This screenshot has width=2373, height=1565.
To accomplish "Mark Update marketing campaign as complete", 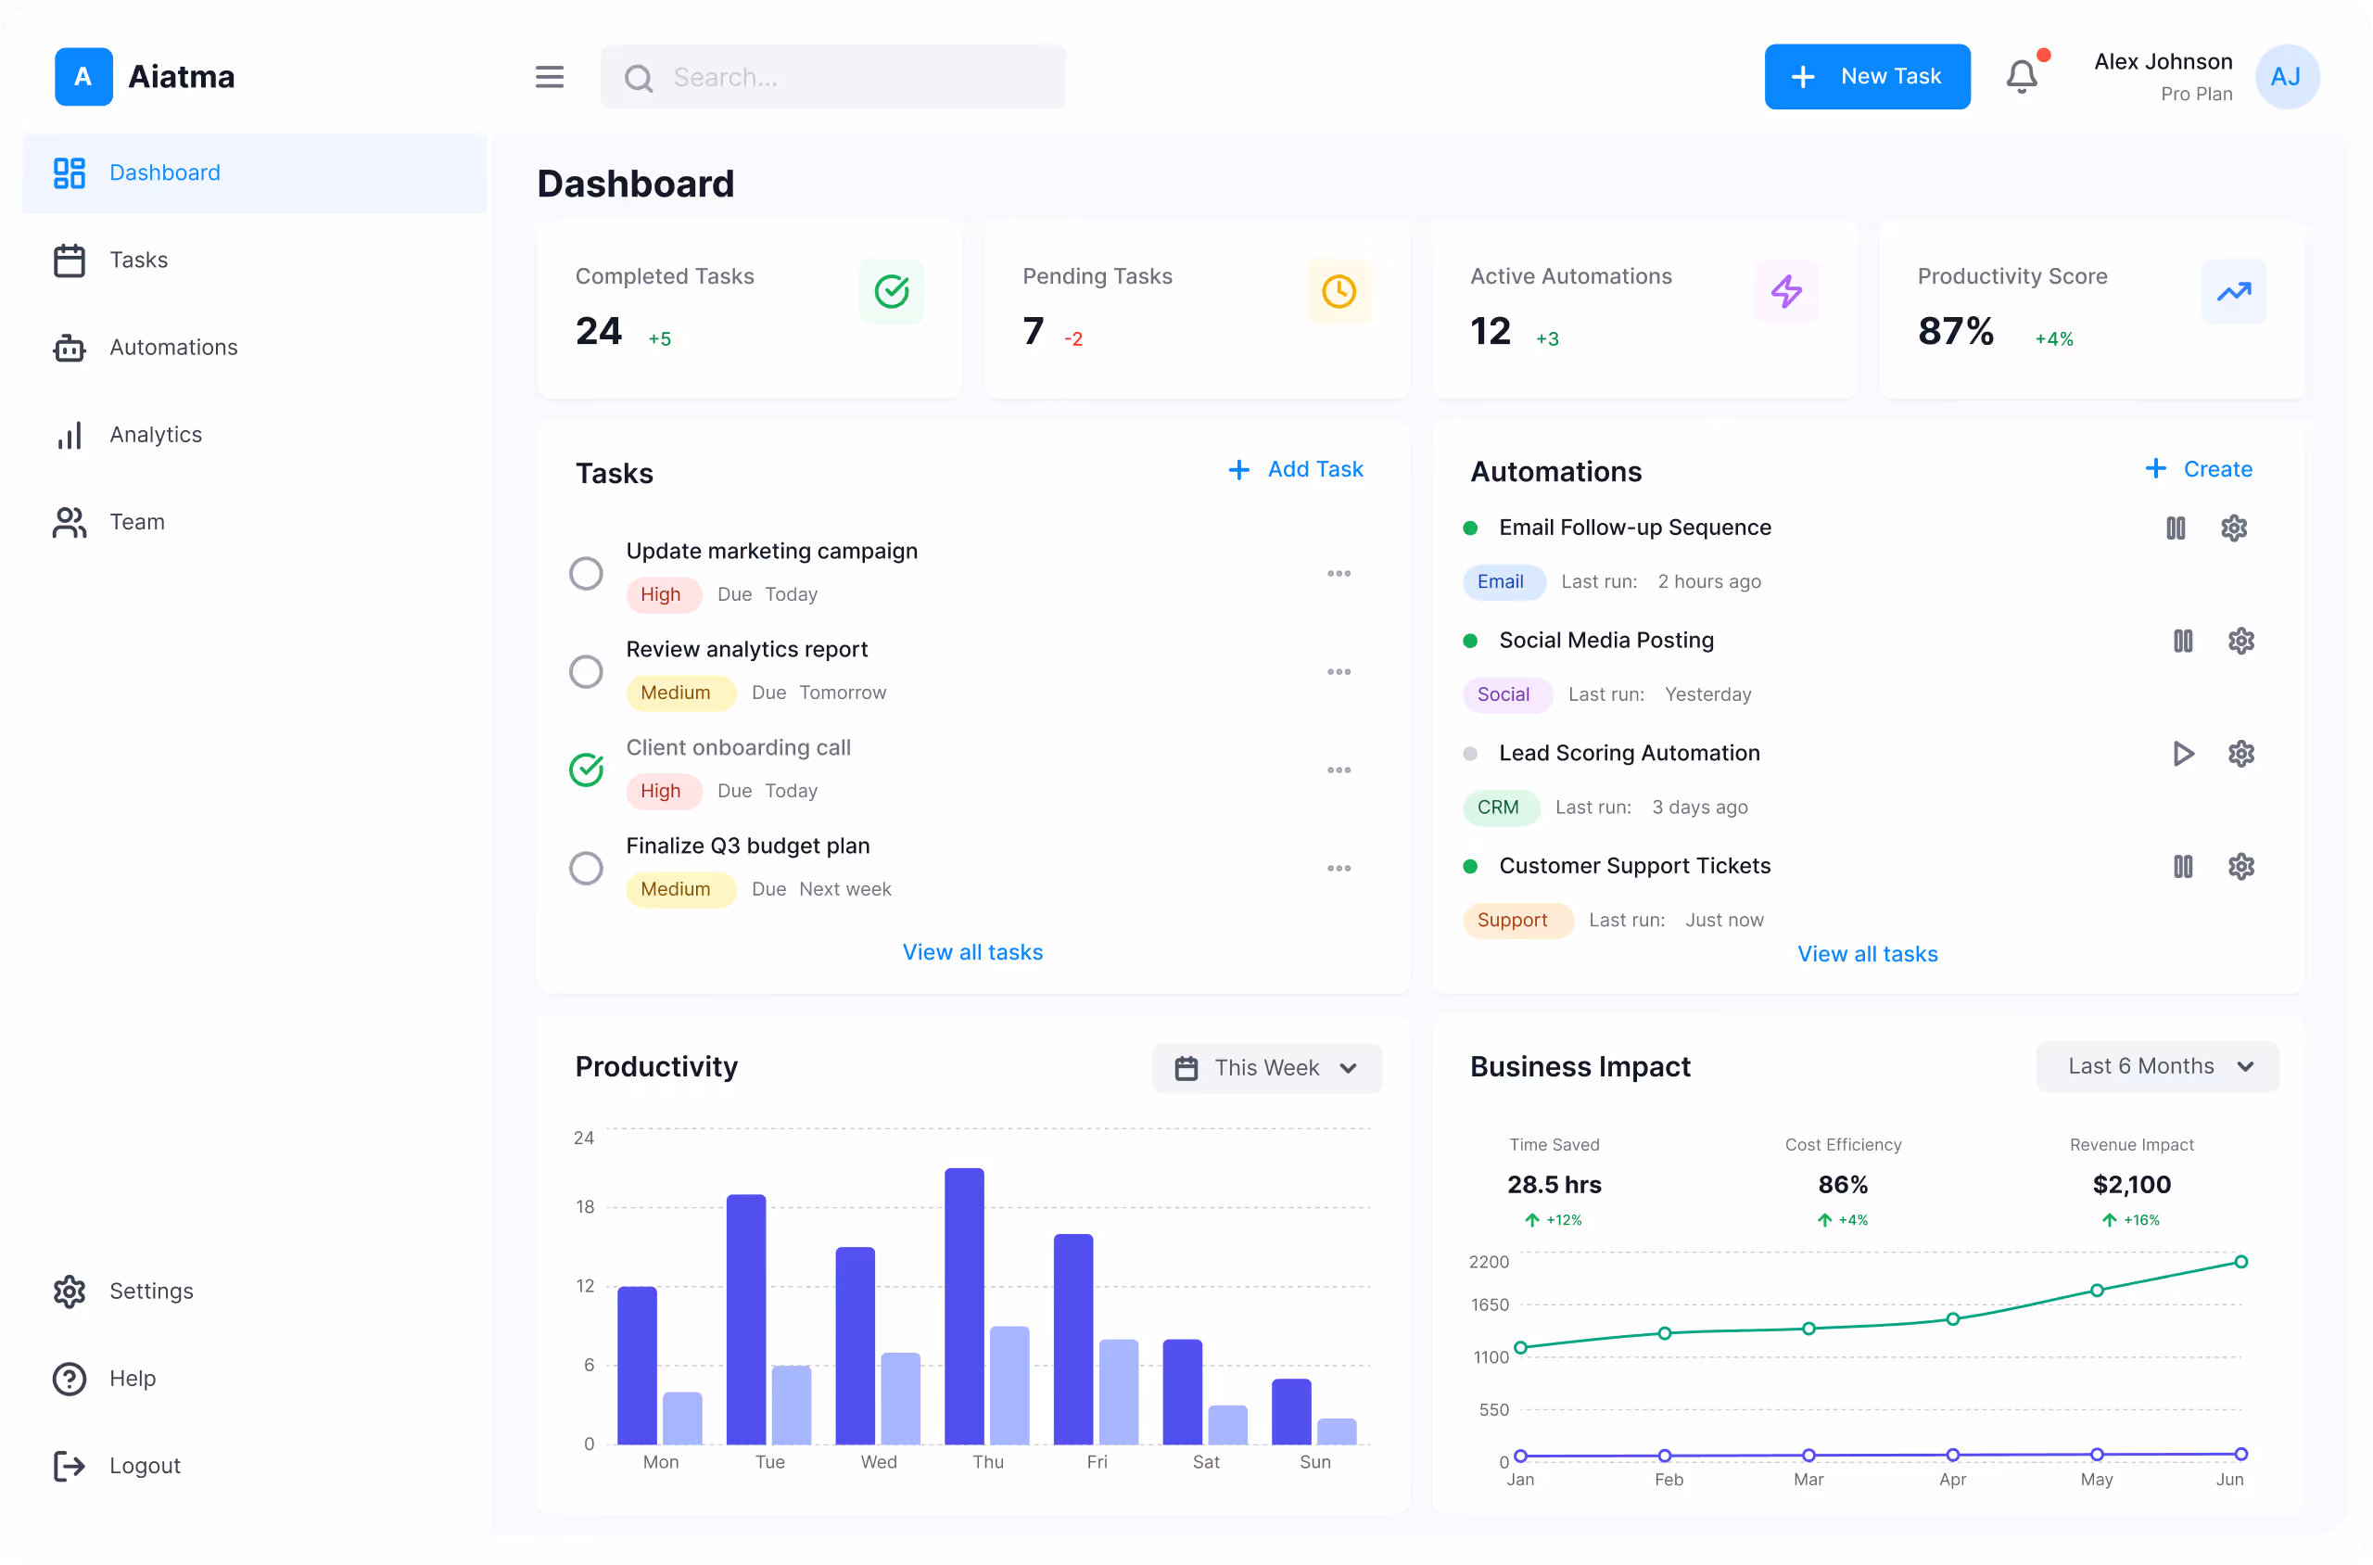I will click(586, 574).
